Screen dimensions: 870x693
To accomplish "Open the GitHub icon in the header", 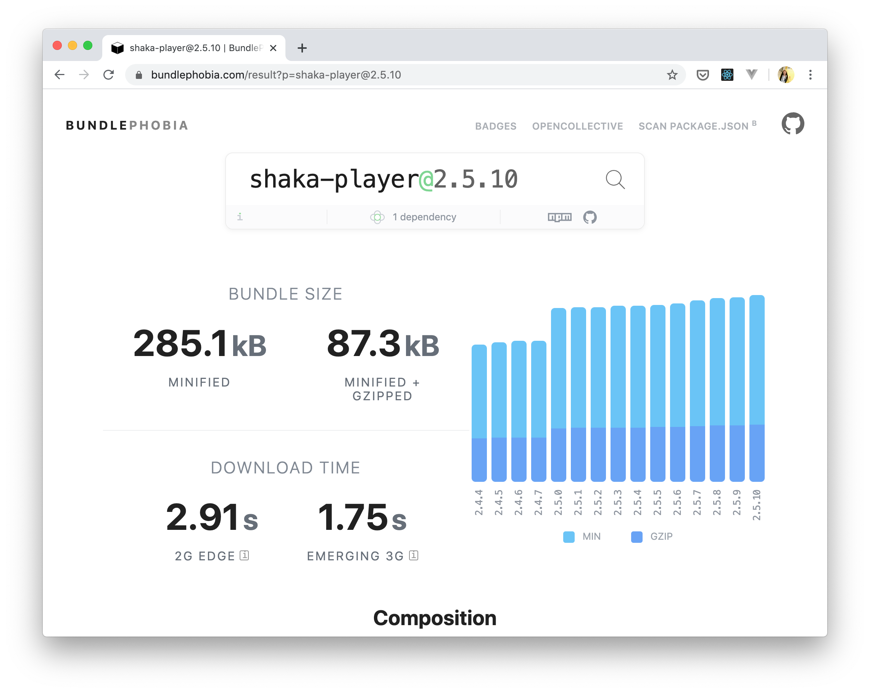I will [x=793, y=124].
